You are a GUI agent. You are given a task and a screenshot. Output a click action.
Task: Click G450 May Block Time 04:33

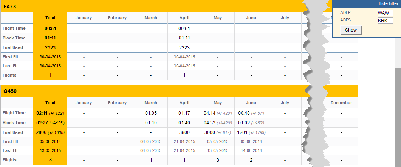pos(218,123)
